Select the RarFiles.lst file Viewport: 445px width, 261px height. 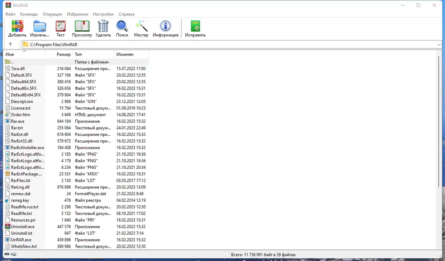[x=20, y=180]
